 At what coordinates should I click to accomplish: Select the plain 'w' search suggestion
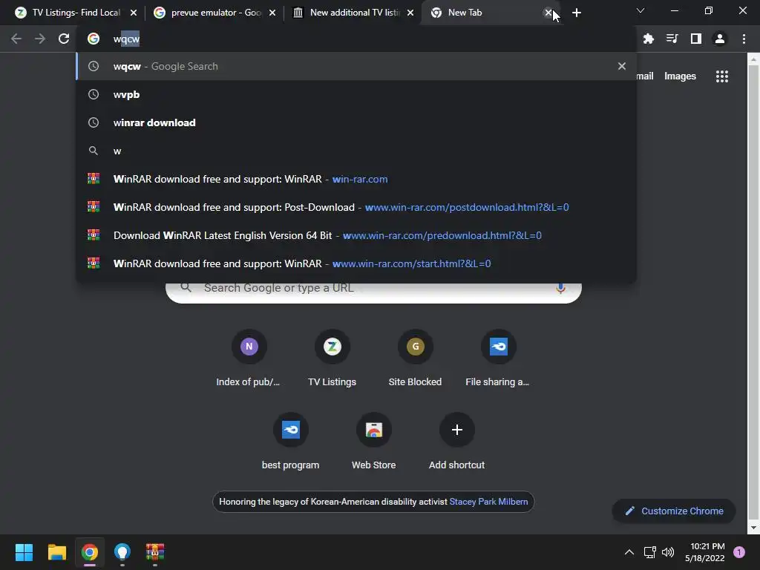click(356, 151)
